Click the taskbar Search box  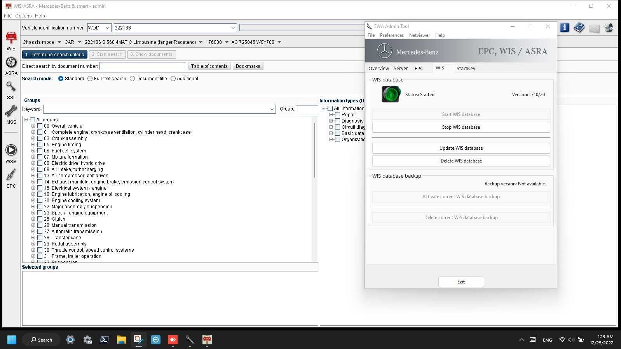click(41, 340)
